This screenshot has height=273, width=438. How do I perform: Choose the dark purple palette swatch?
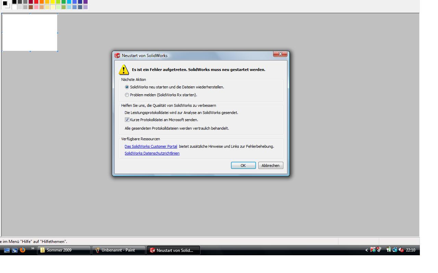tap(86, 2)
